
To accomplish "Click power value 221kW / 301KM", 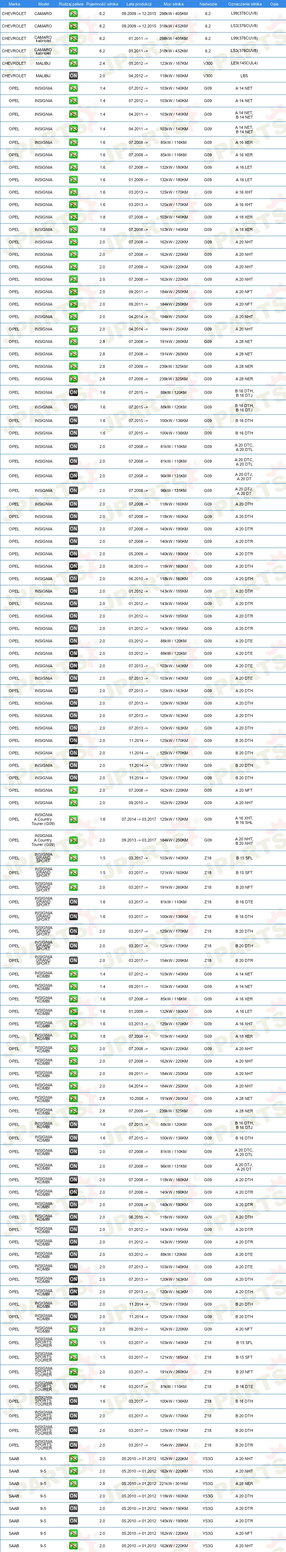I will (x=173, y=1483).
